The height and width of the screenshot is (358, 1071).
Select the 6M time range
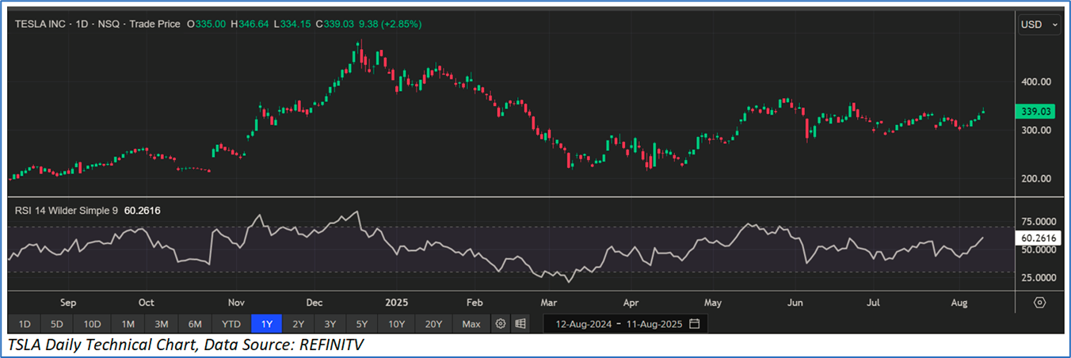click(195, 324)
